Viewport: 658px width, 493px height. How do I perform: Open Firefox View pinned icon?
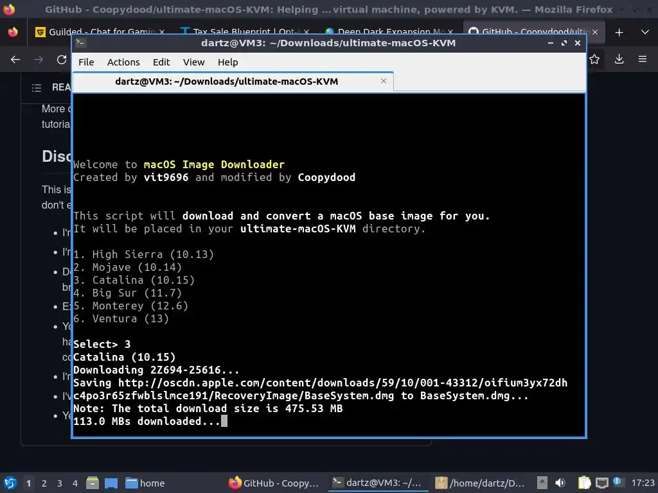[x=13, y=32]
